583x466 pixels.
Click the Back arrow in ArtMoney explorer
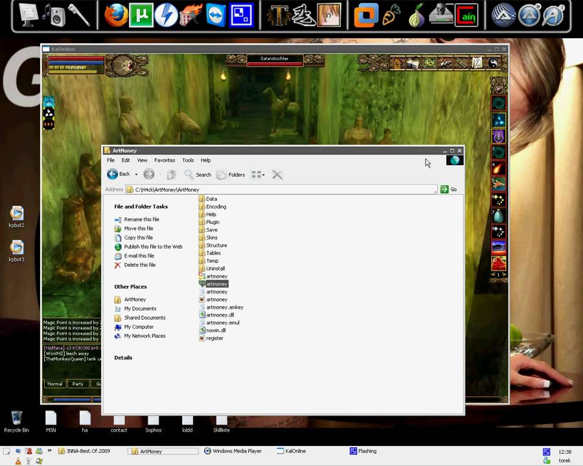pyautogui.click(x=119, y=174)
